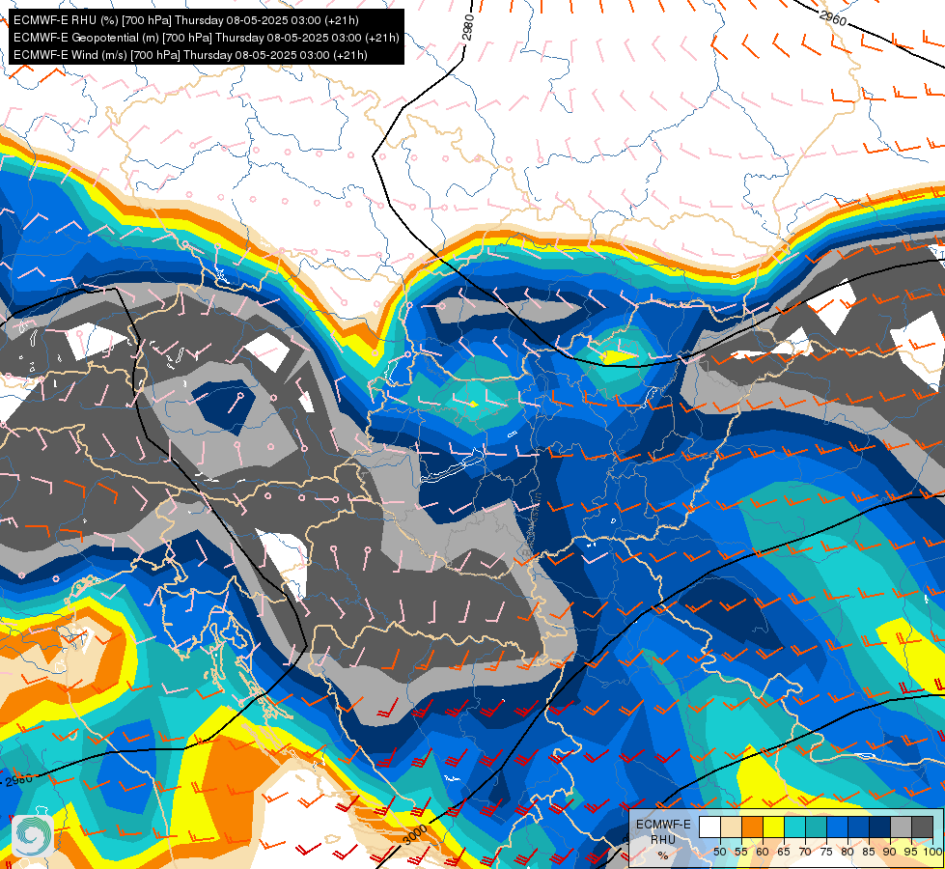Click the legend value 70

805,852
